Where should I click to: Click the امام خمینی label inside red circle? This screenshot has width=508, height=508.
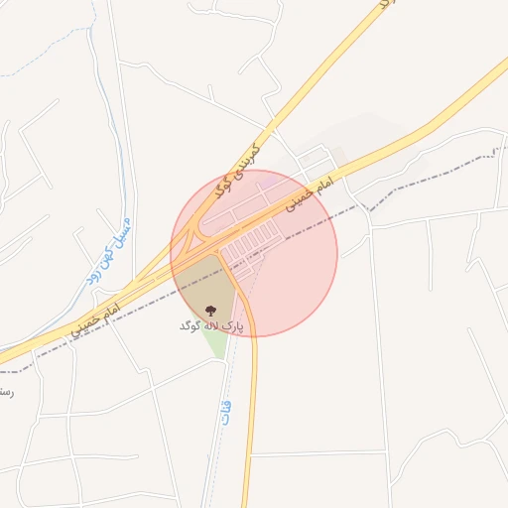click(x=310, y=194)
